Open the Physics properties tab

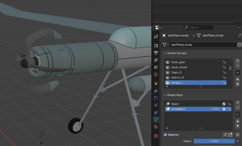[x=156, y=105]
